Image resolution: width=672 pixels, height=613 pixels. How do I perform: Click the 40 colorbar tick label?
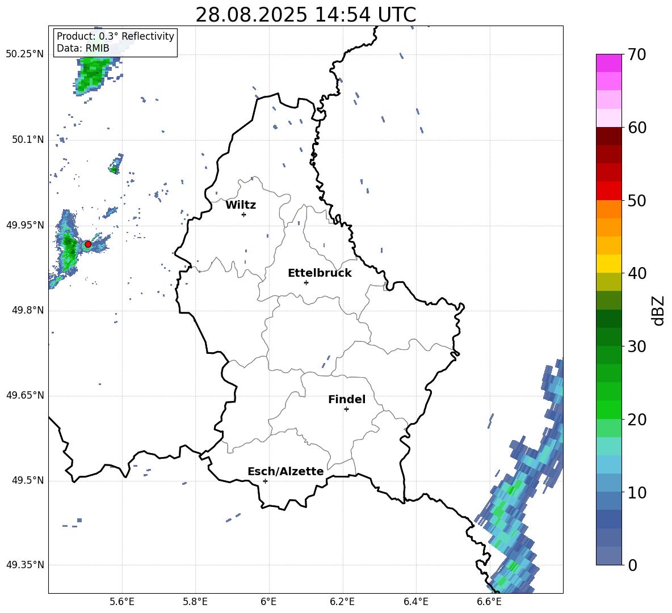pos(637,273)
